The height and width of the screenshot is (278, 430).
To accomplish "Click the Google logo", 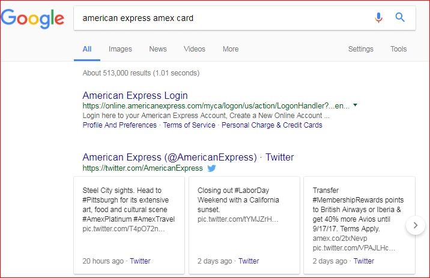I will 32,19.
